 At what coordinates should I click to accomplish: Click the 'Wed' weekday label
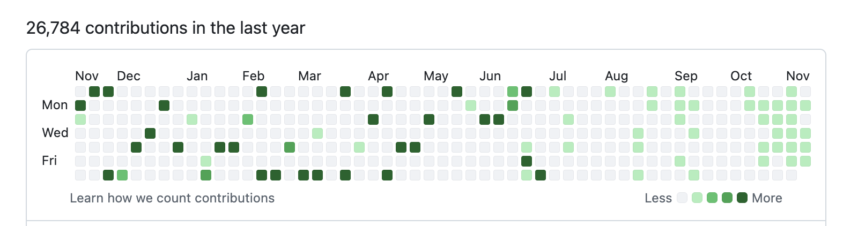pos(55,133)
